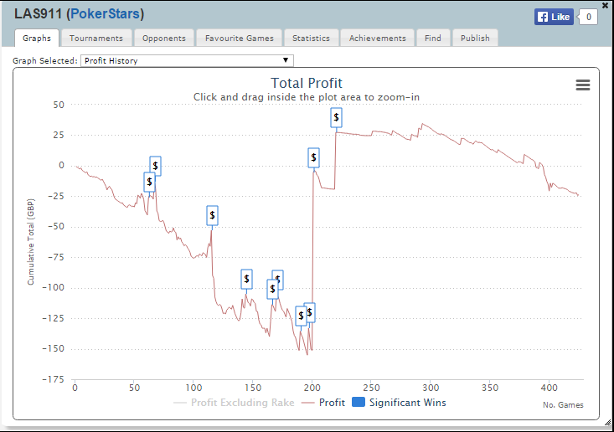Click the No. Games axis label
This screenshot has width=614, height=432.
pos(563,405)
